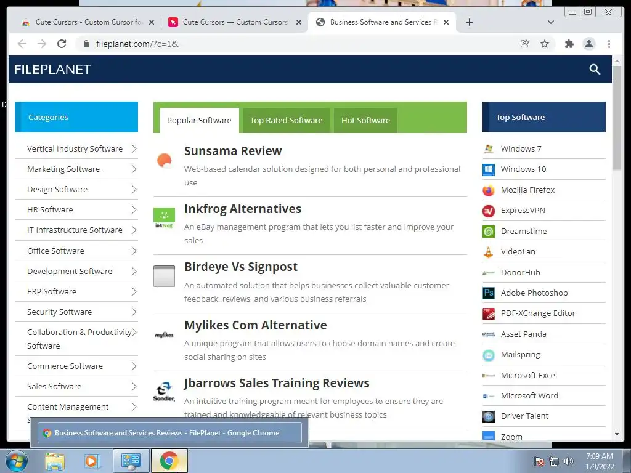
Task: Reload the page with the refresh icon
Action: click(x=62, y=44)
